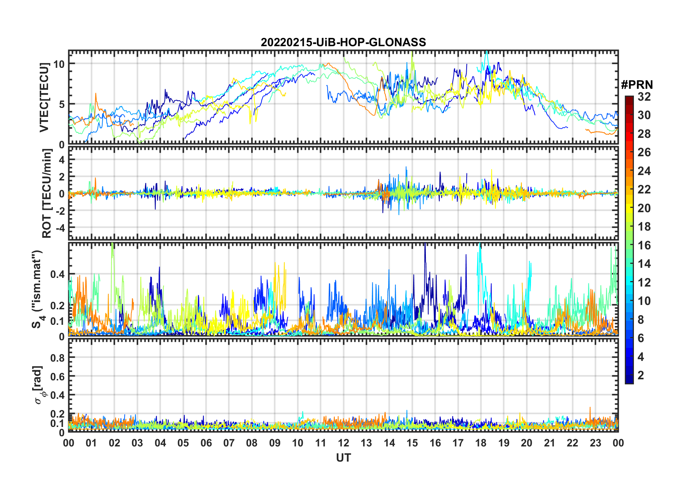
Task: Click UT axis tick label 23
Action: [x=595, y=443]
